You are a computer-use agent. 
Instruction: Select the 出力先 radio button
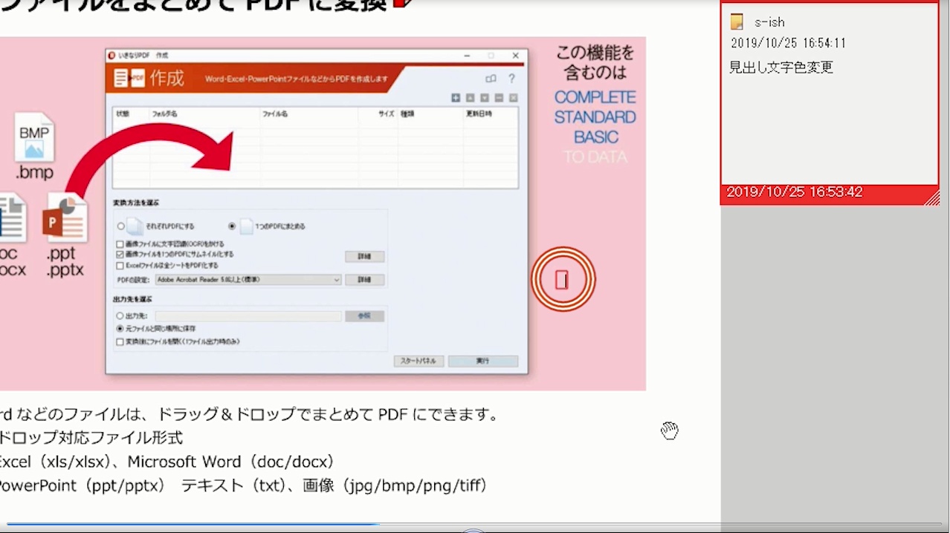click(120, 315)
